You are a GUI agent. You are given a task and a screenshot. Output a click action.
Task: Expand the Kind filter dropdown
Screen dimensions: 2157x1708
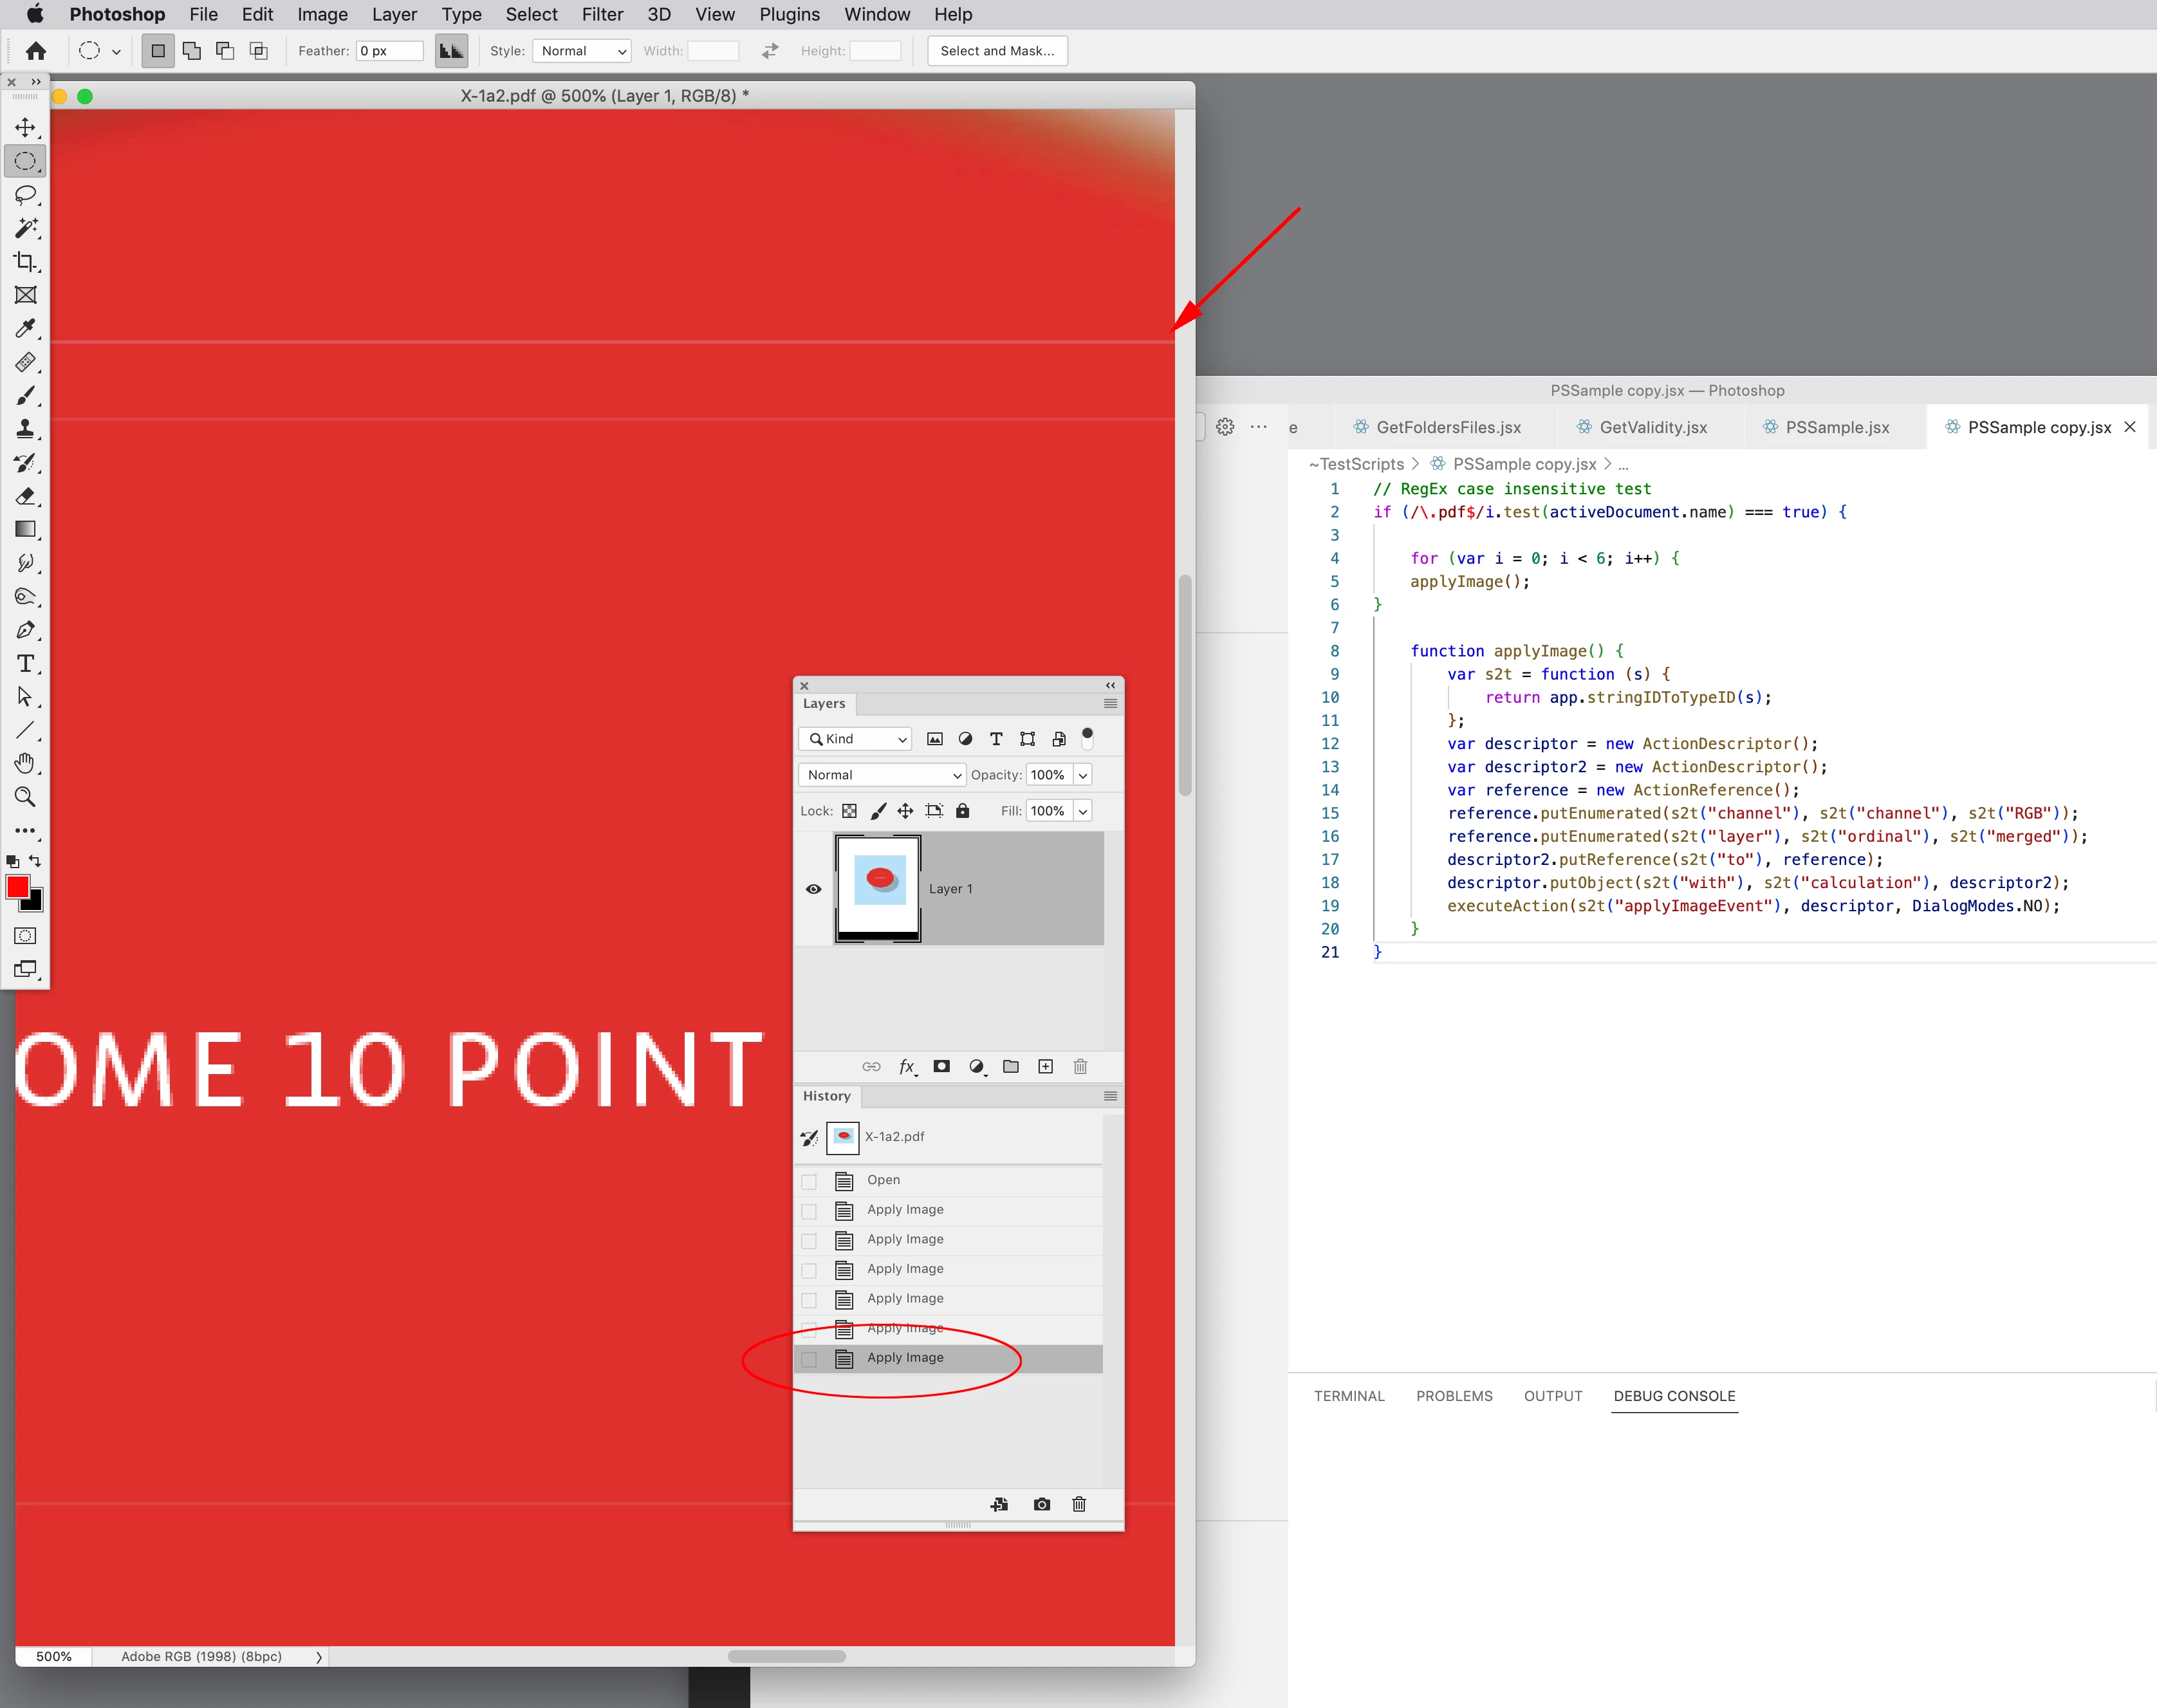click(x=856, y=739)
